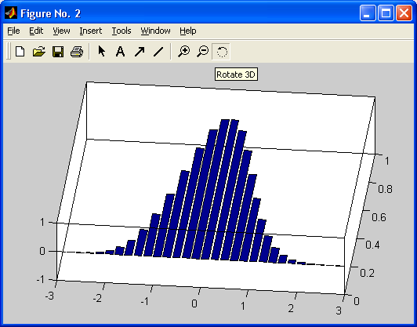Image resolution: width=417 pixels, height=327 pixels.
Task: Select the Add Line tool
Action: coord(158,51)
